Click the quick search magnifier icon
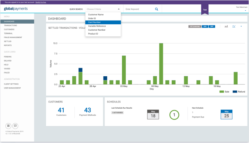Viewport: 249px width, 143px height. [x=157, y=9]
